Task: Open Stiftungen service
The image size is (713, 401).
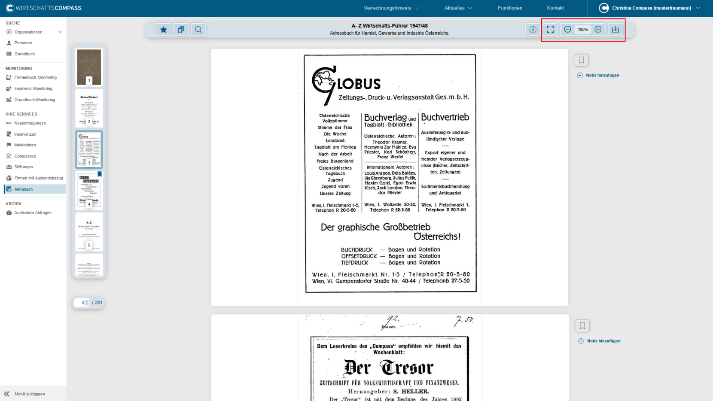Action: coord(24,167)
